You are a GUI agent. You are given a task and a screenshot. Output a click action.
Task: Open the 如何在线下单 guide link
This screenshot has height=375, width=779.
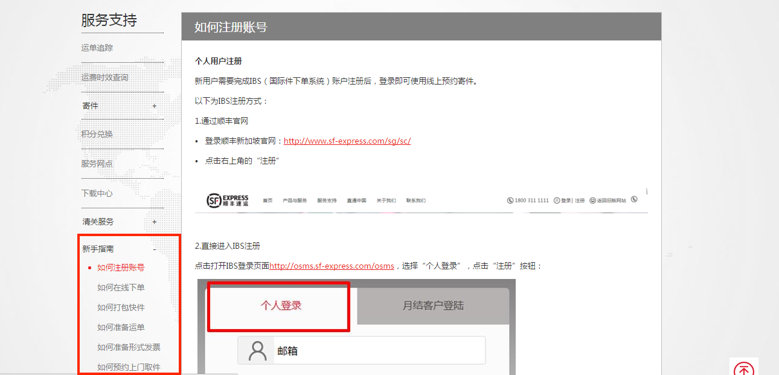click(121, 287)
